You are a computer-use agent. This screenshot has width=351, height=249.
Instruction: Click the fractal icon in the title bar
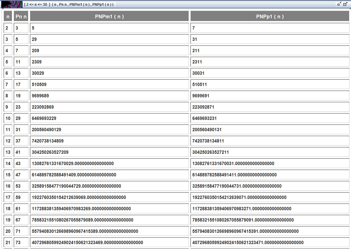[x=12, y=4]
